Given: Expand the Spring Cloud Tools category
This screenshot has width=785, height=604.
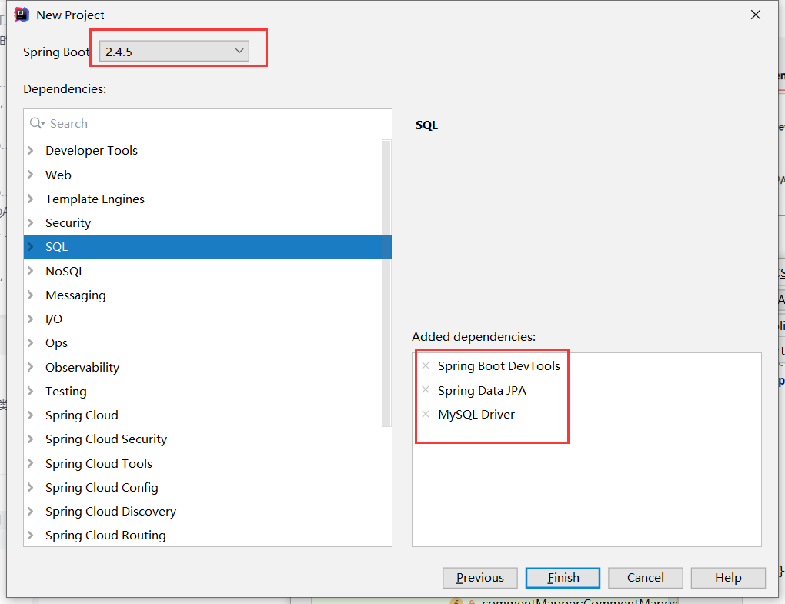Looking at the screenshot, I should click(31, 463).
